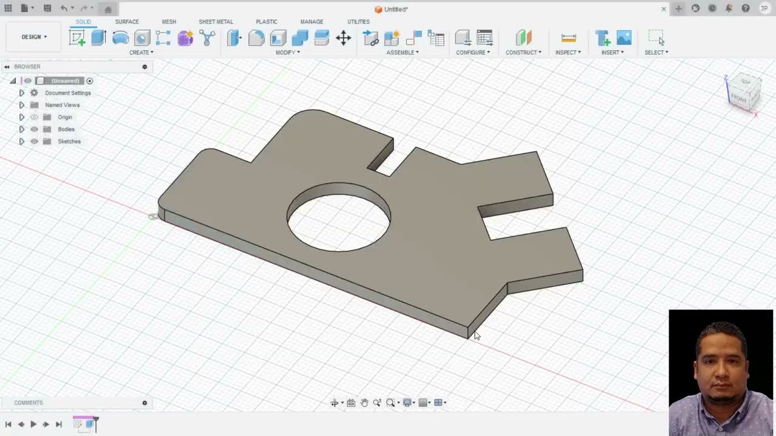Screen dimensions: 776x436
Task: Toggle visibility of the Bodies folder
Action: (34, 129)
